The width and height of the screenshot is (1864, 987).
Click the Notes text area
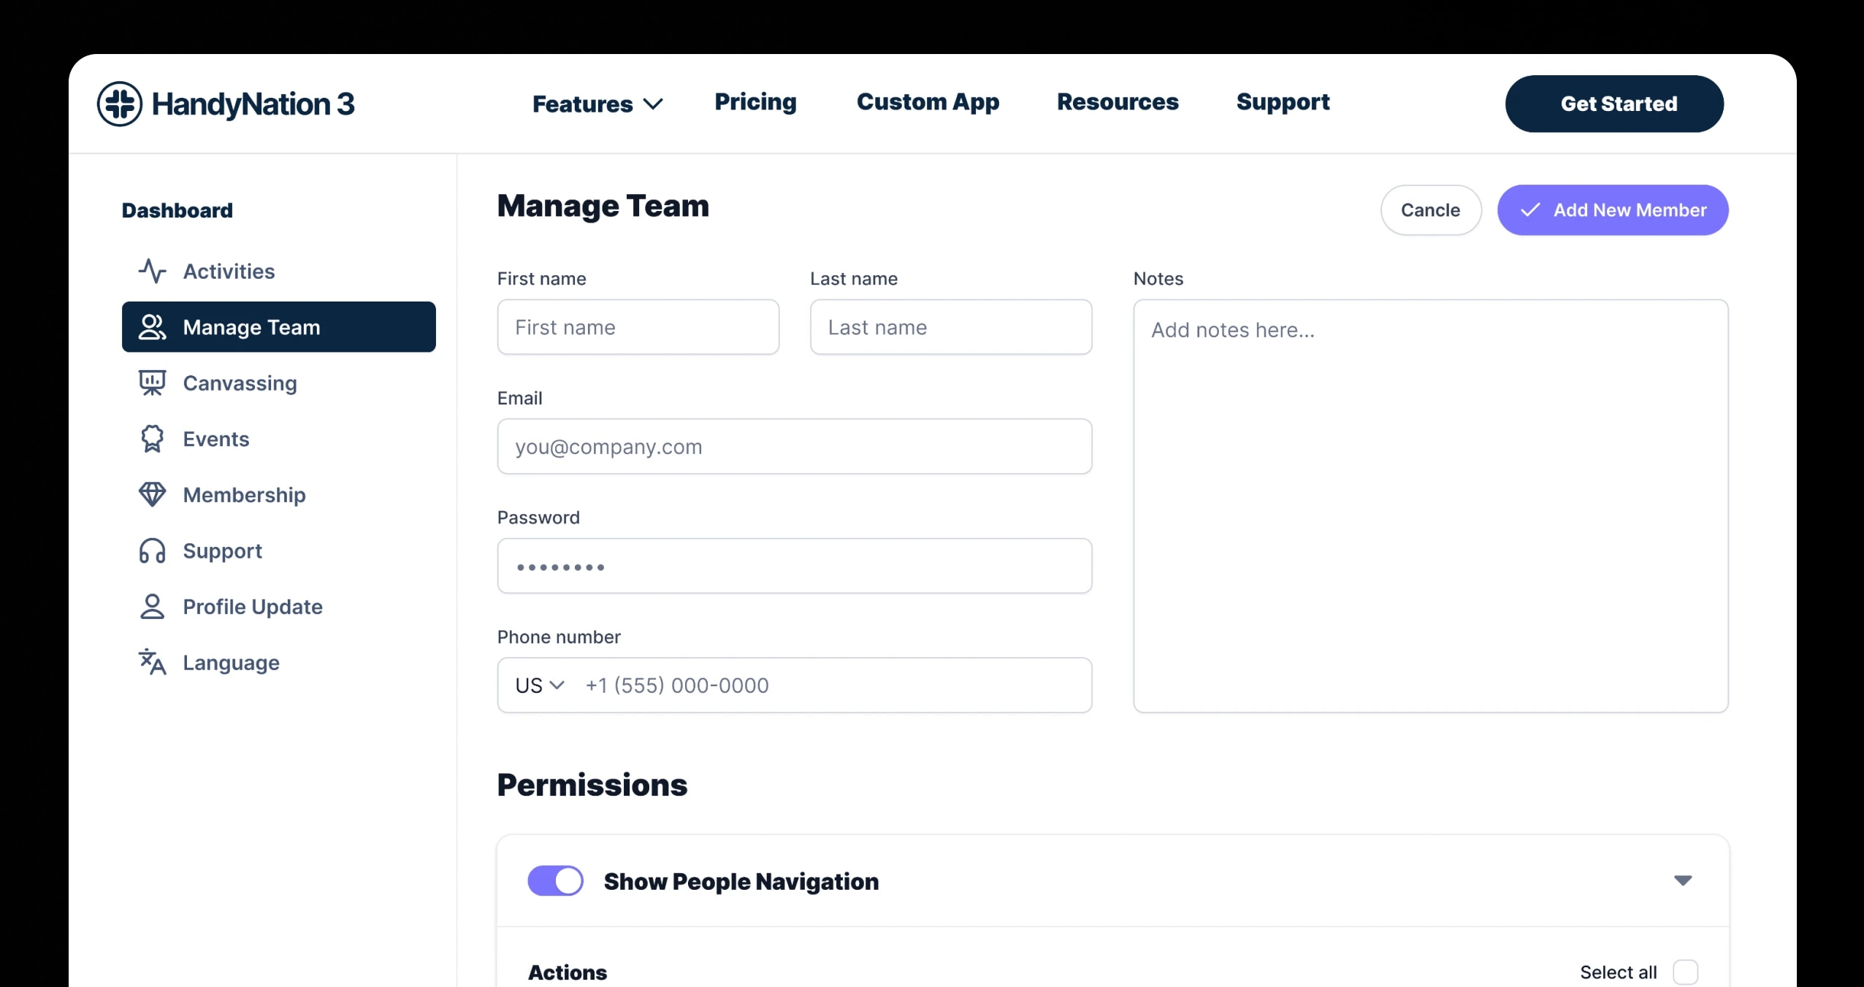coord(1431,506)
